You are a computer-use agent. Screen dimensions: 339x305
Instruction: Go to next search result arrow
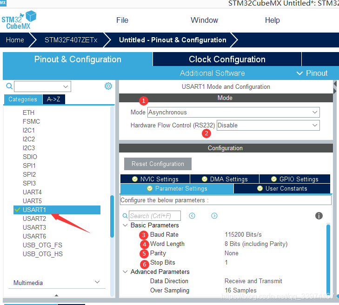click(214, 216)
